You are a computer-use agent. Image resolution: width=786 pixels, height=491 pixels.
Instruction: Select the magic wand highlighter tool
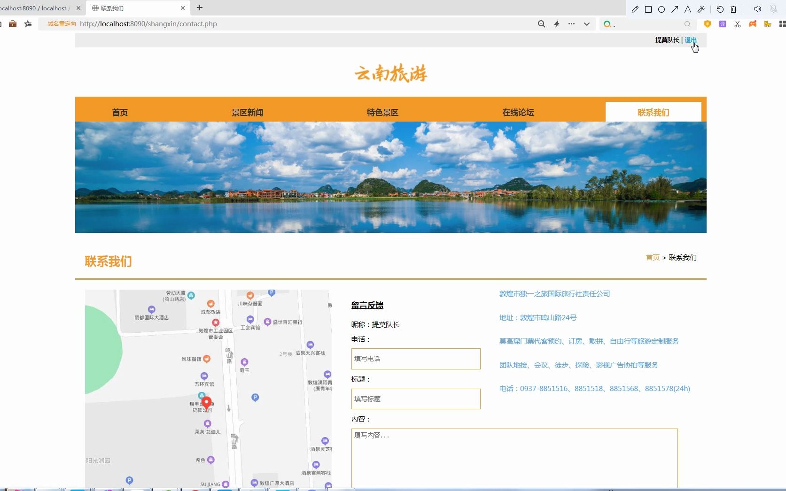tap(701, 9)
